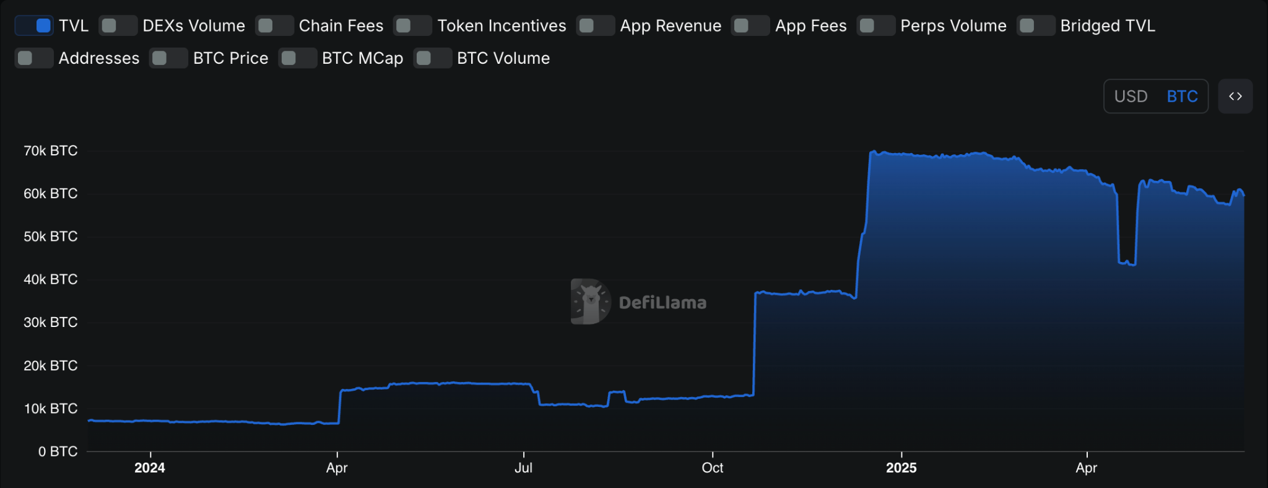
Task: Toggle BTC Volume series on
Action: [433, 58]
